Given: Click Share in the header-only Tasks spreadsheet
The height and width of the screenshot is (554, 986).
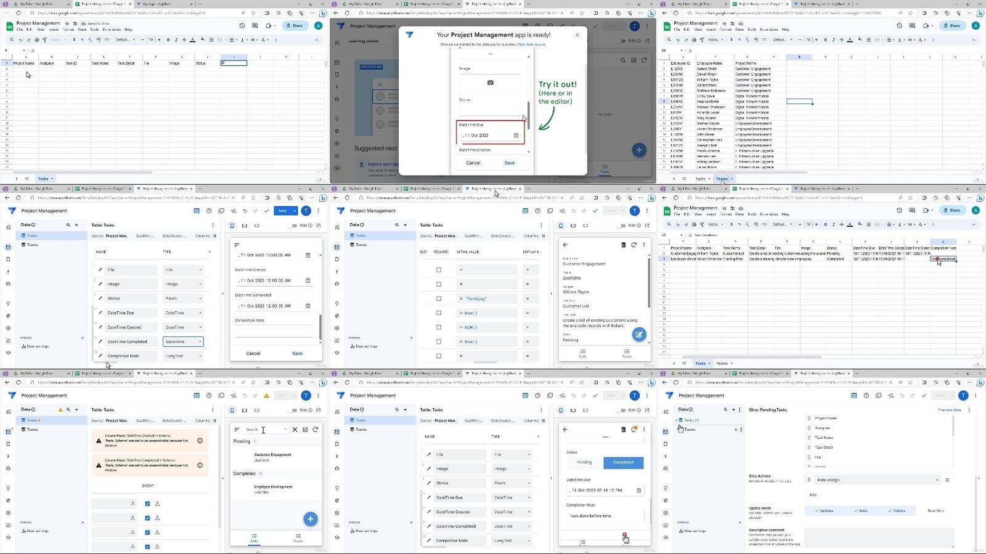Looking at the screenshot, I should point(295,26).
